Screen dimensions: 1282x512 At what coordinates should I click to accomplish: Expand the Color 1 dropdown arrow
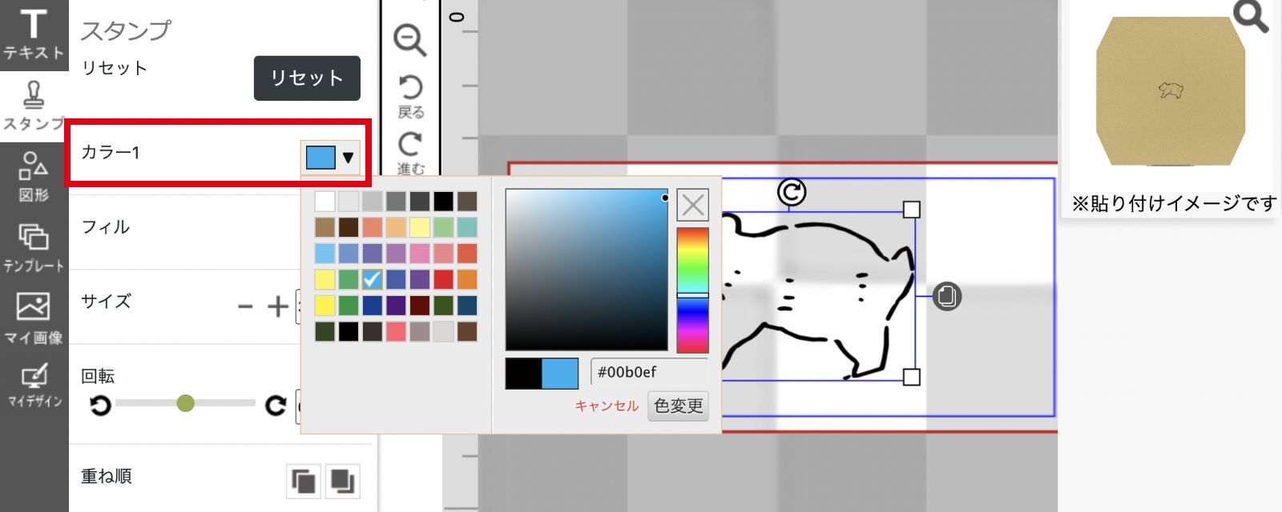[348, 158]
